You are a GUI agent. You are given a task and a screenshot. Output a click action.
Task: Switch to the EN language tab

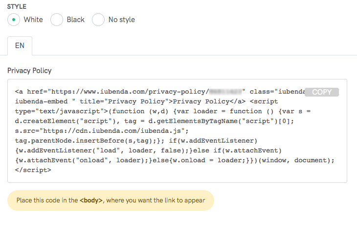coord(20,46)
